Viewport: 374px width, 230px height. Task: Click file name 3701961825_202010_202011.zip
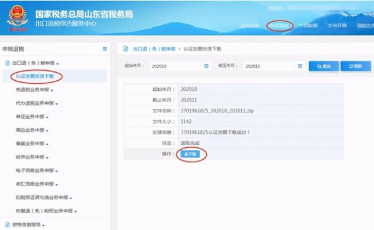(217, 111)
